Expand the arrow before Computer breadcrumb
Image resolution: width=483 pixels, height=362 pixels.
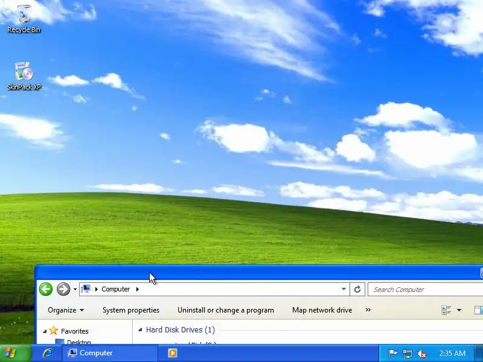97,289
